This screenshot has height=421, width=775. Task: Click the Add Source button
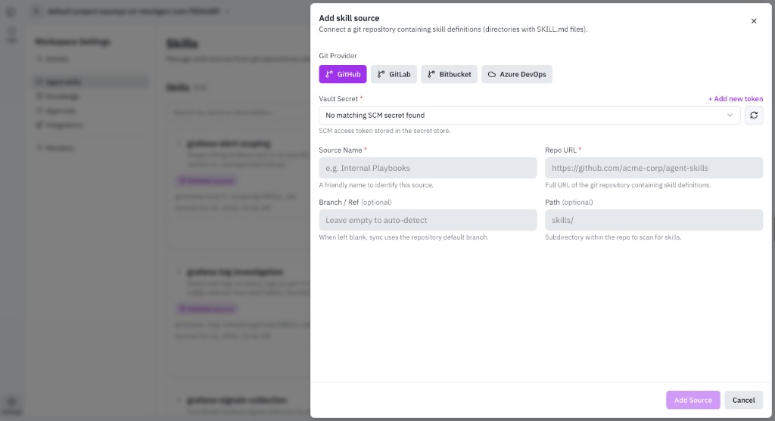pos(693,400)
